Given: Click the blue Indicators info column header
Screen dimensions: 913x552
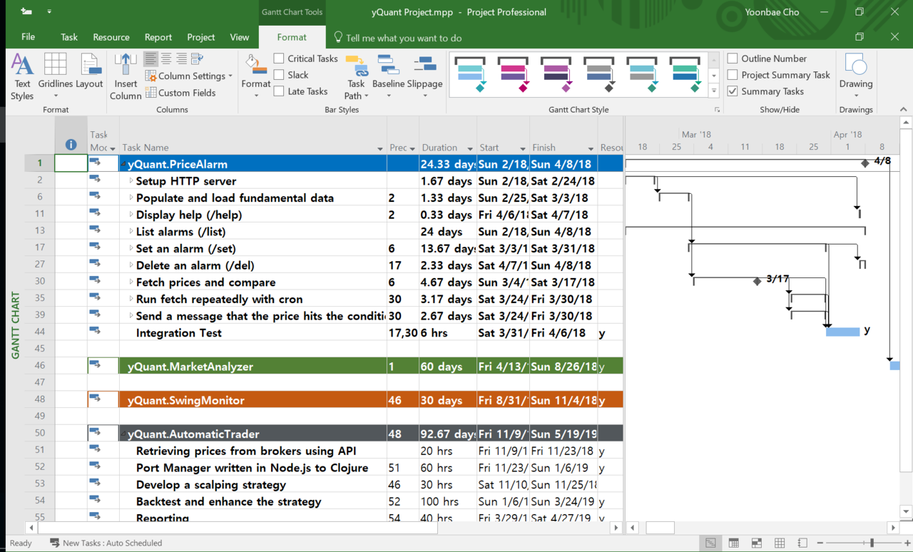Looking at the screenshot, I should tap(71, 145).
